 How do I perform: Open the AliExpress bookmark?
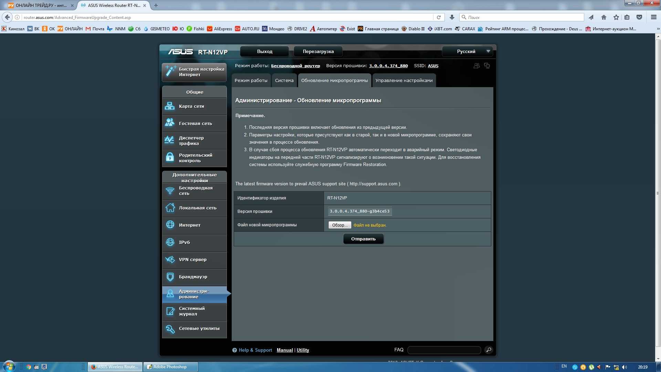point(220,29)
